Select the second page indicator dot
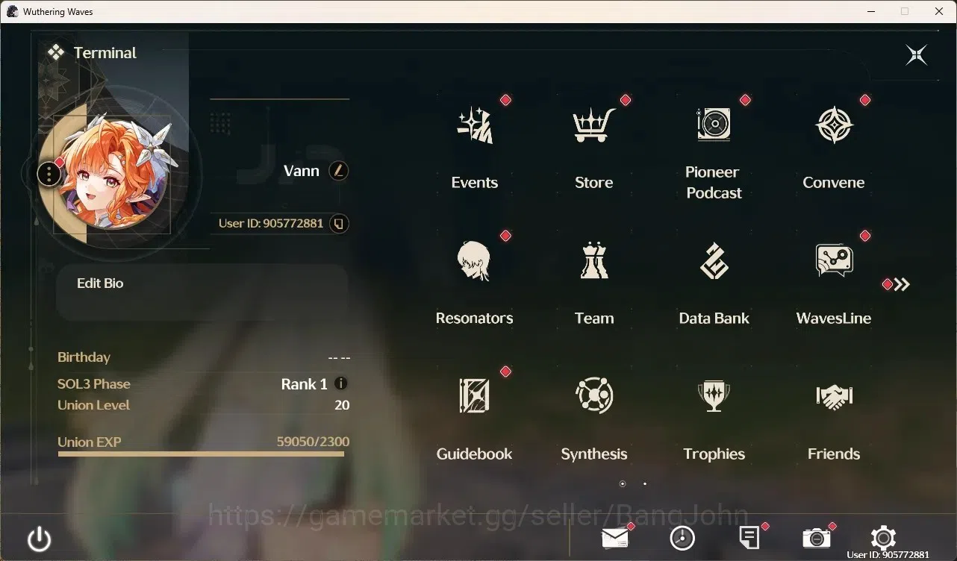 (x=645, y=484)
